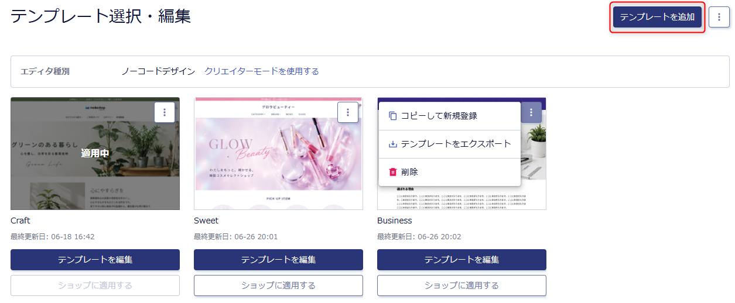Click 最終更新日: 06-26 20:01 text
Image resolution: width=735 pixels, height=303 pixels.
click(236, 237)
